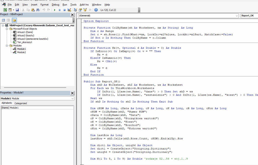Open the Debug menu
The height and width of the screenshot is (165, 258).
point(55,5)
